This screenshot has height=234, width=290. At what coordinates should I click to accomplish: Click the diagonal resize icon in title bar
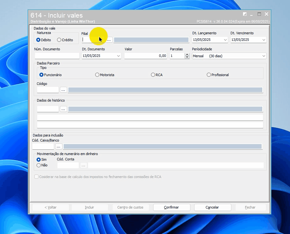pos(245,14)
